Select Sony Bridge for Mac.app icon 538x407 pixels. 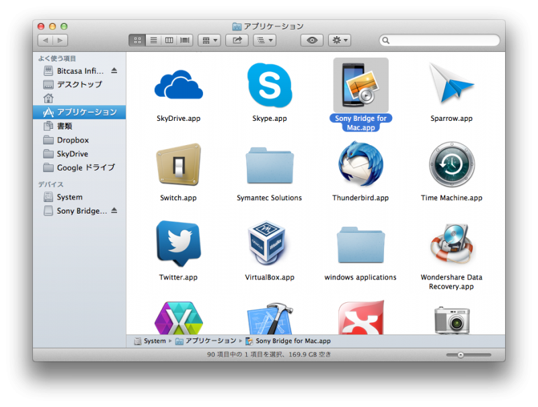pyautogui.click(x=360, y=85)
